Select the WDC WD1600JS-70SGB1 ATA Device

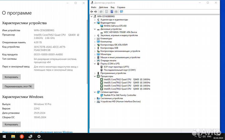(120, 32)
